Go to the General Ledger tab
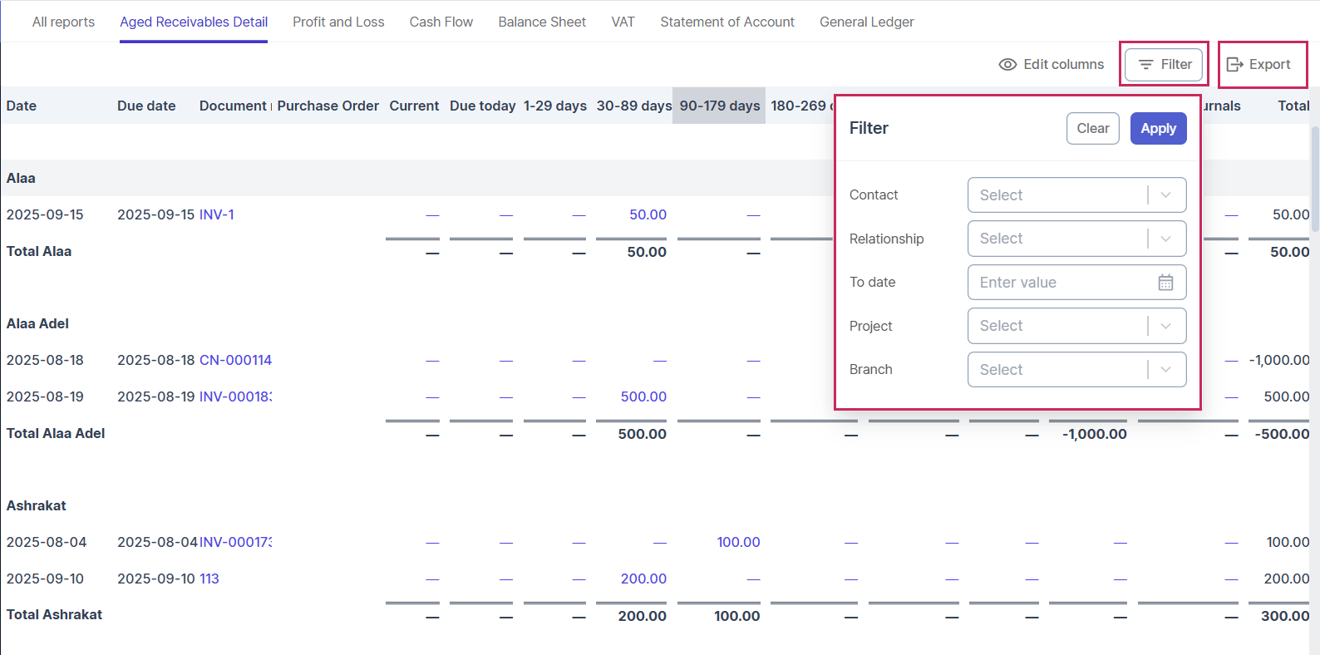Image resolution: width=1320 pixels, height=655 pixels. pyautogui.click(x=866, y=22)
